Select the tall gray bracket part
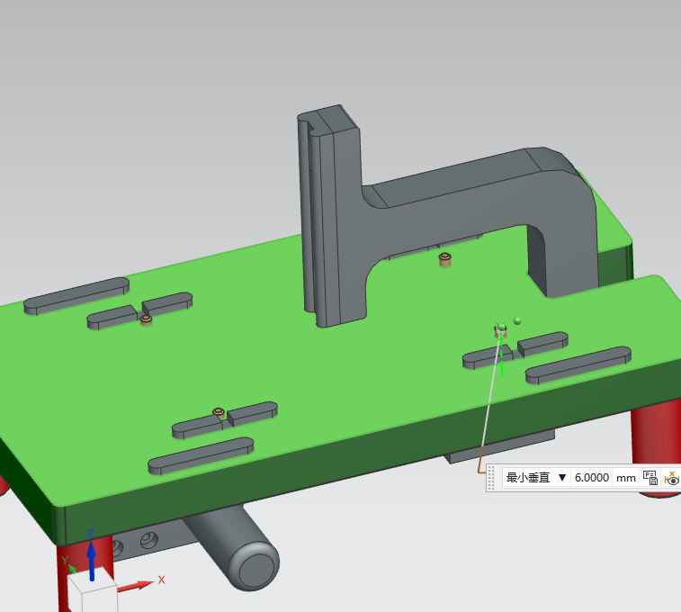The height and width of the screenshot is (612, 681). click(335, 216)
